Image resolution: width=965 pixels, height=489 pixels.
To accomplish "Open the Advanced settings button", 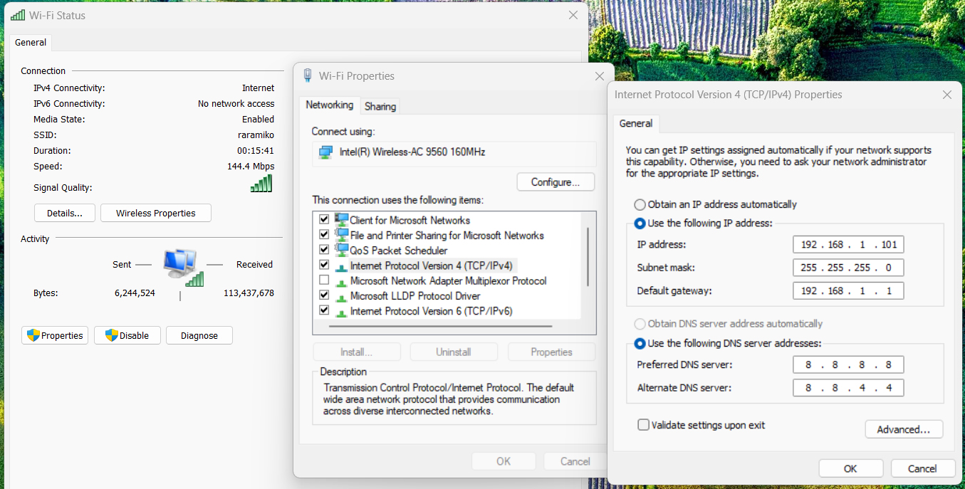I will (x=904, y=429).
